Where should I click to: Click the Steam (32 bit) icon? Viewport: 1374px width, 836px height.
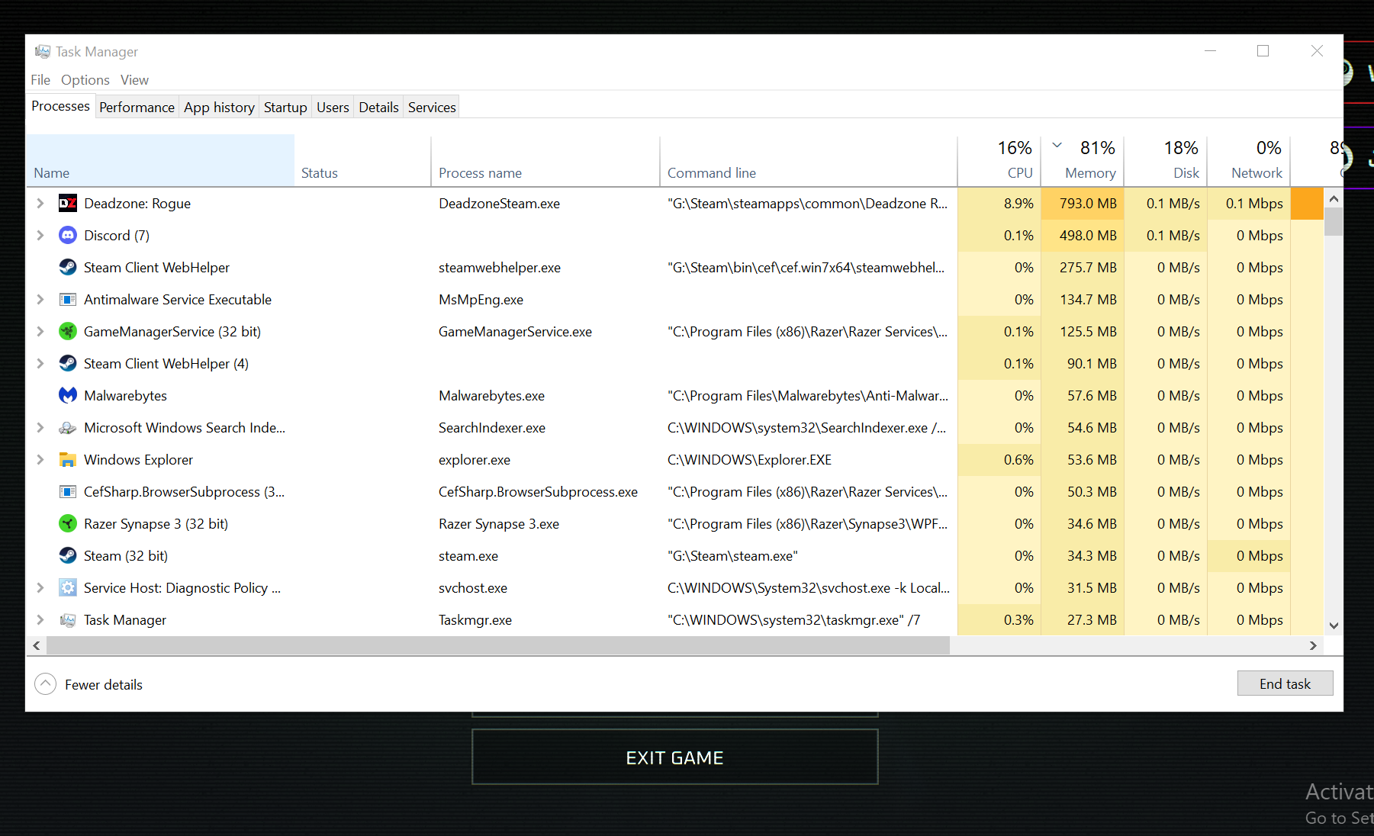point(68,555)
